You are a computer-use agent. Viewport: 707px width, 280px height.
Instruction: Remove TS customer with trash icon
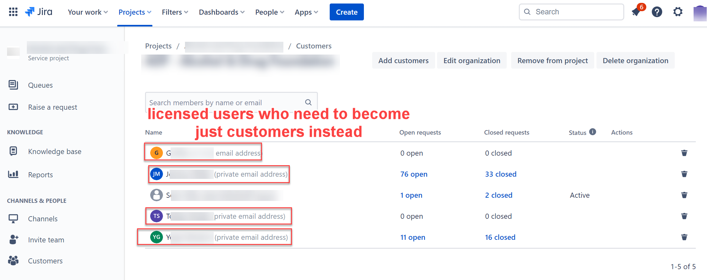684,216
